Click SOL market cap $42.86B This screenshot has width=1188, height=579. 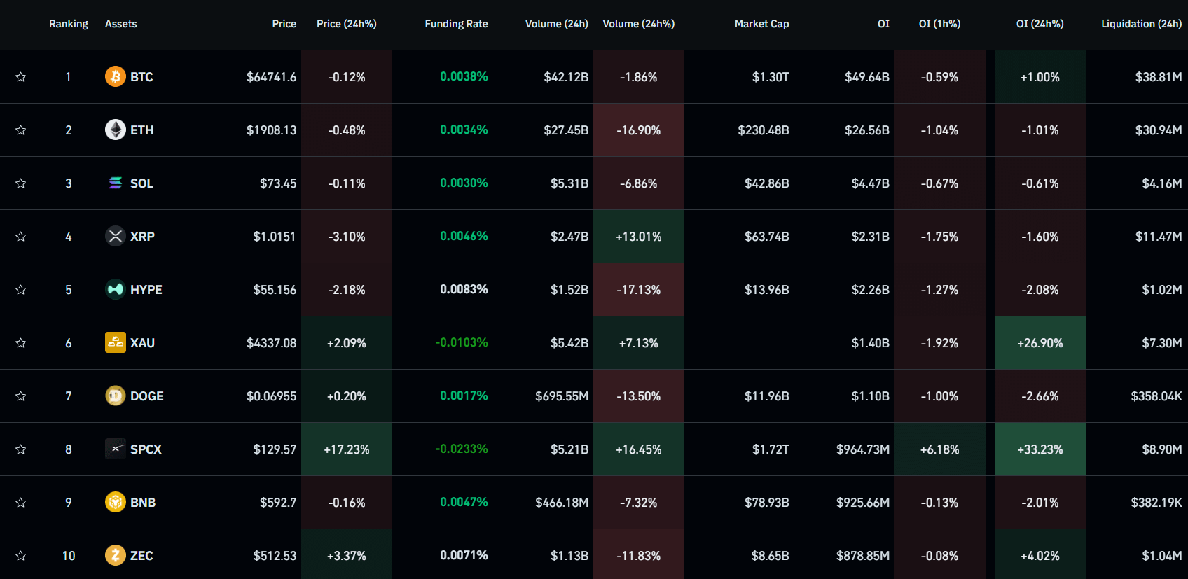tap(767, 183)
